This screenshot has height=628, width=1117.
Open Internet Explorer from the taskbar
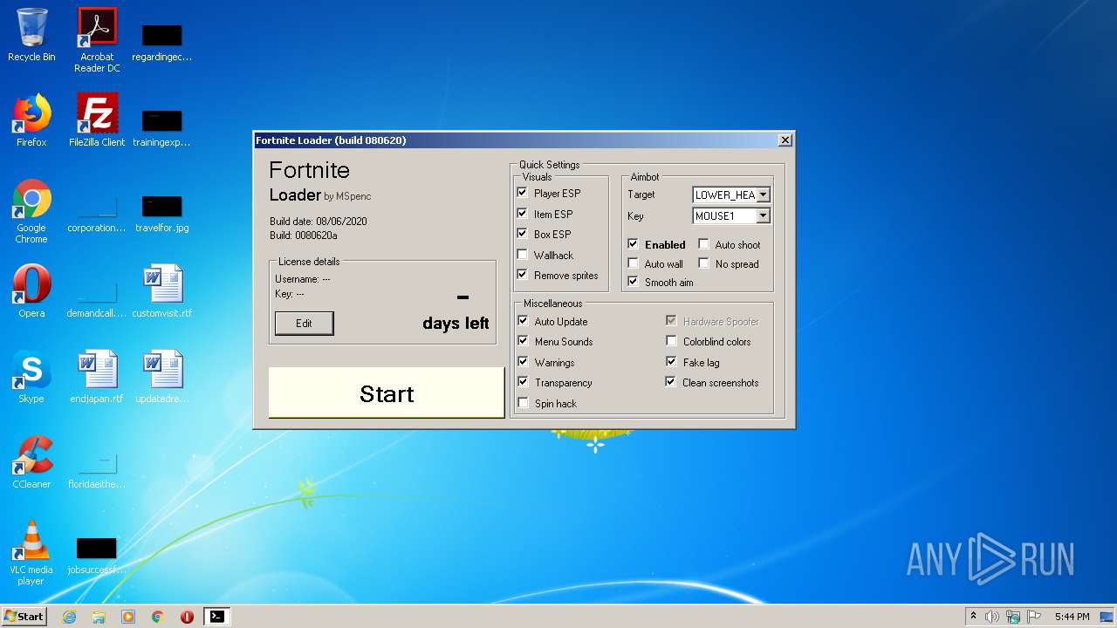[69, 617]
